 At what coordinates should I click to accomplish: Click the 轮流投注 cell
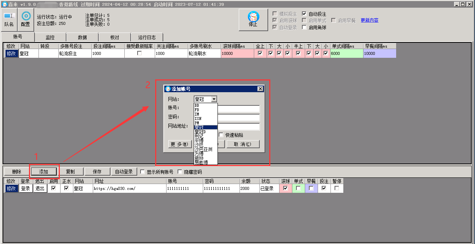point(75,53)
